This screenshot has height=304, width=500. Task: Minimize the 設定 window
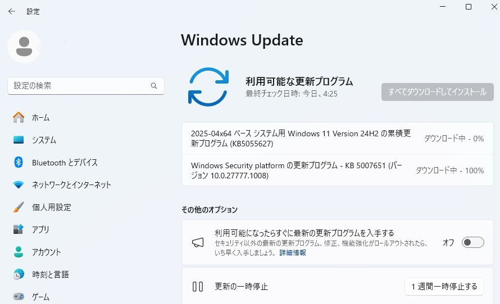443,7
